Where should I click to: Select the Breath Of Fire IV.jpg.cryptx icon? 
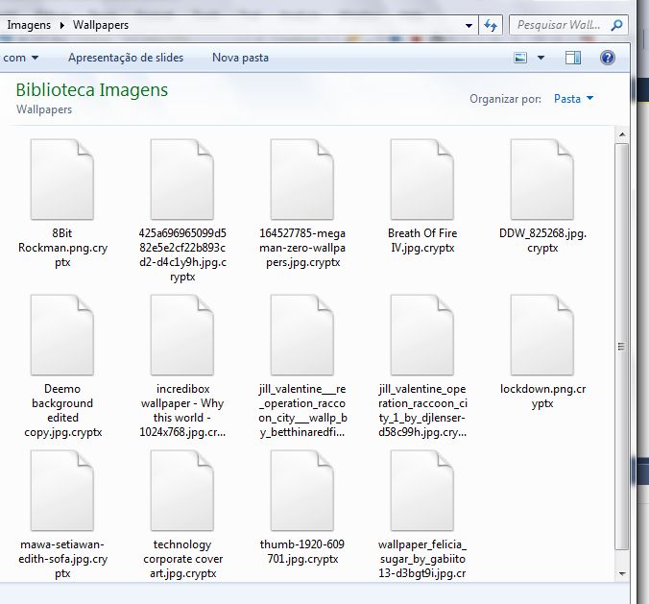click(422, 180)
